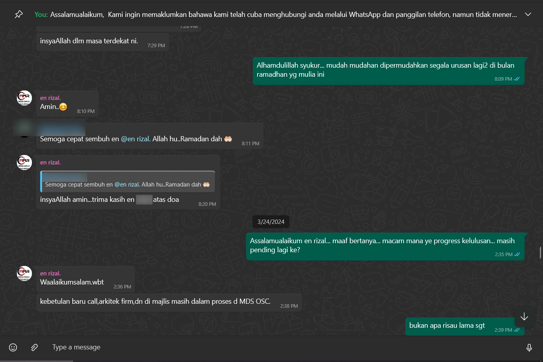Screen dimensions: 543x362
Task: Click en rizal name above Waalaikumsalam.wbt
Action: click(50, 273)
